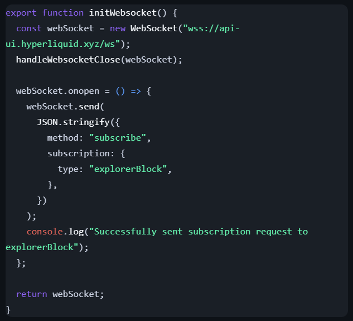Click the 'new' keyword

point(118,29)
